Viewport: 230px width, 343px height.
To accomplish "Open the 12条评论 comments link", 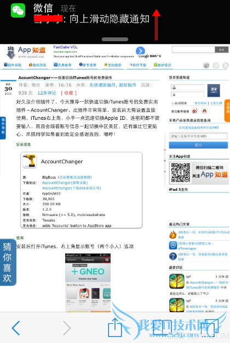I will [47, 93].
